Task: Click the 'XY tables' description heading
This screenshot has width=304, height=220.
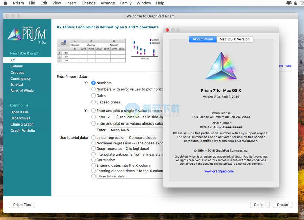Action: (108, 27)
